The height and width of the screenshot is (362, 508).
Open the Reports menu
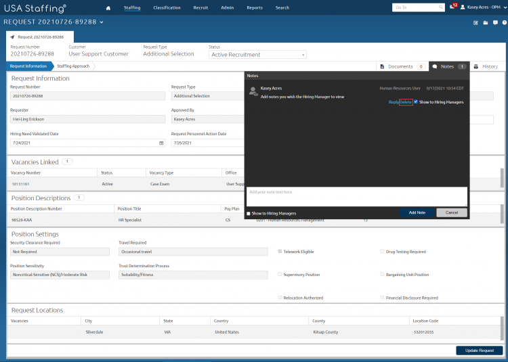pos(255,7)
